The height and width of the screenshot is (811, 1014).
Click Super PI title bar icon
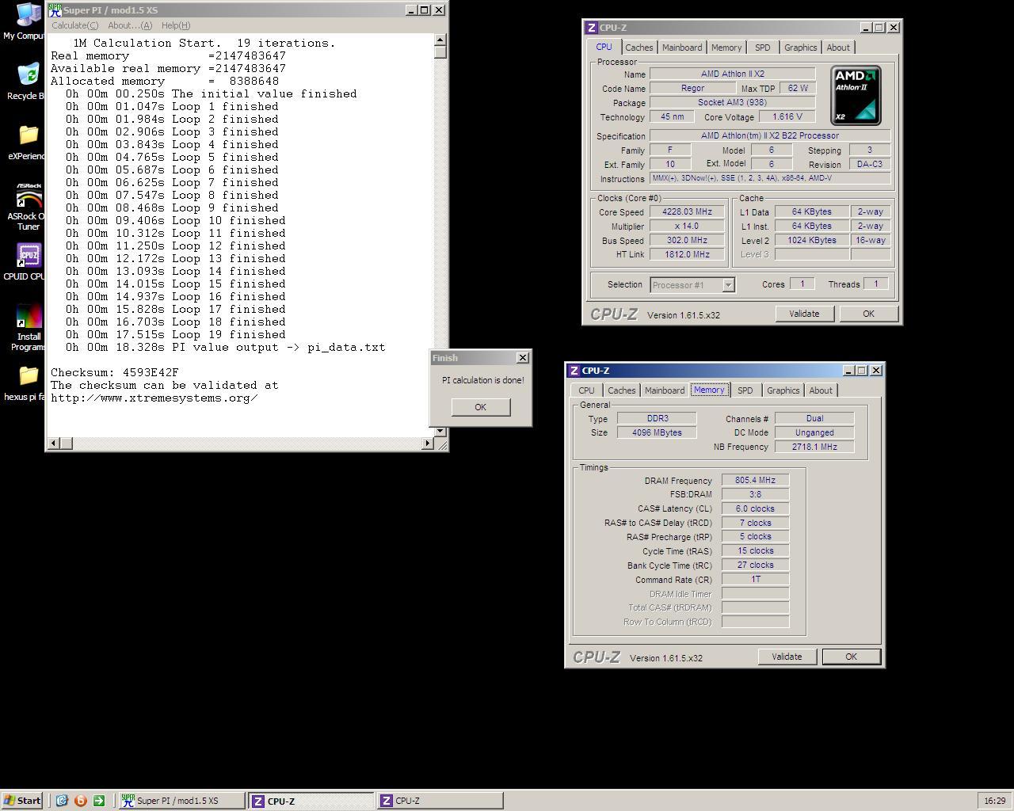[55, 10]
